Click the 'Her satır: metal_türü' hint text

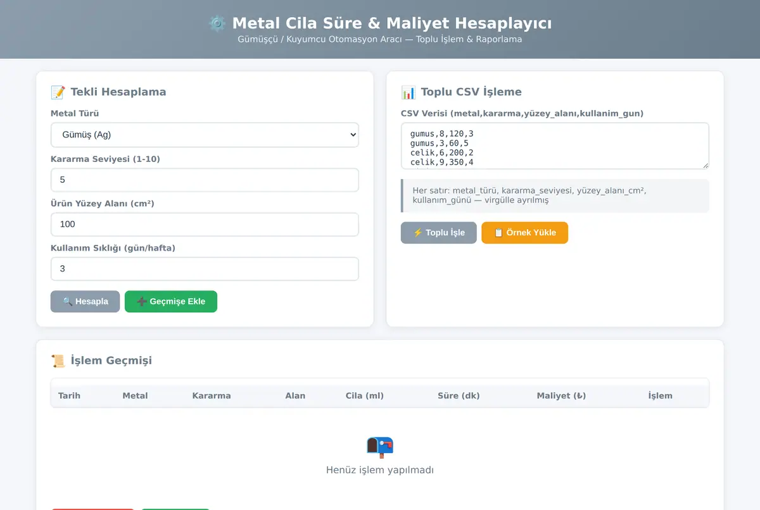(529, 196)
